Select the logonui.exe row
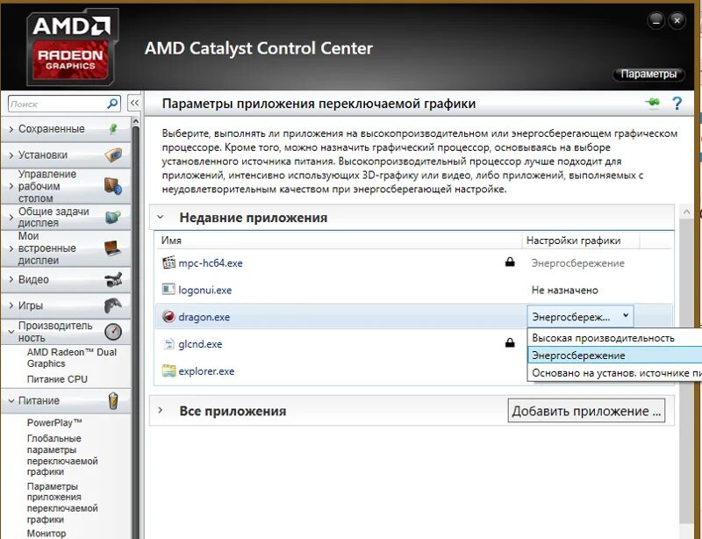This screenshot has height=539, width=702. (x=413, y=290)
